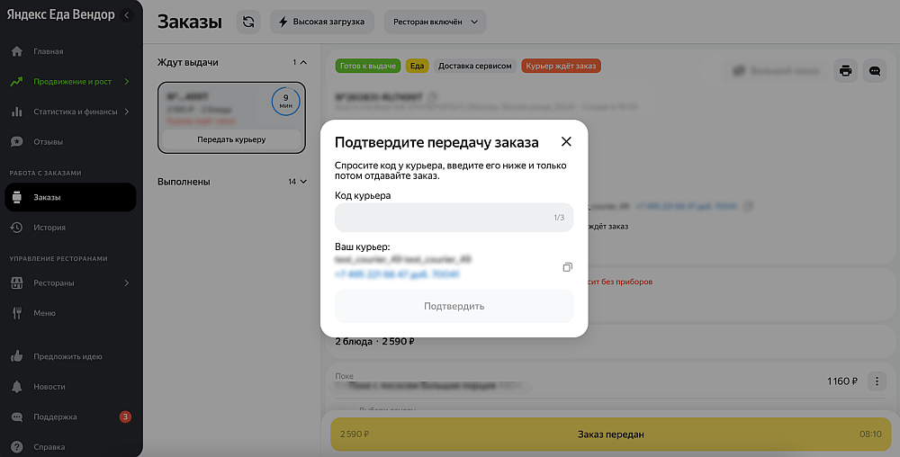Click the refresh orders icon
900x457 pixels.
tap(248, 22)
